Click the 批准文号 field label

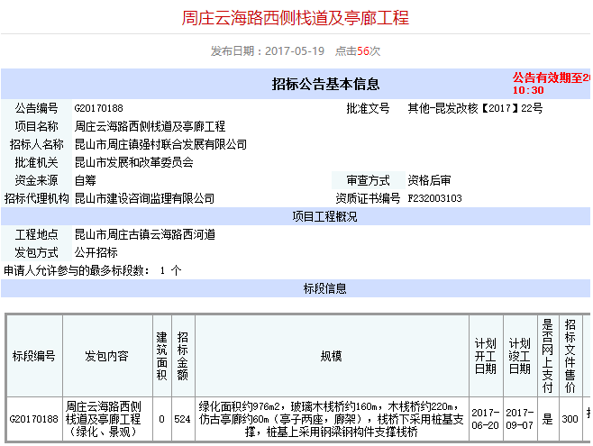368,108
